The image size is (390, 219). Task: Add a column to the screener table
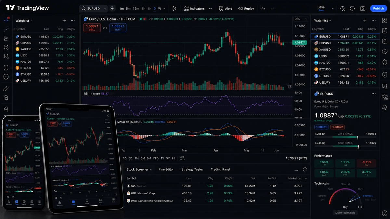pos(305,178)
